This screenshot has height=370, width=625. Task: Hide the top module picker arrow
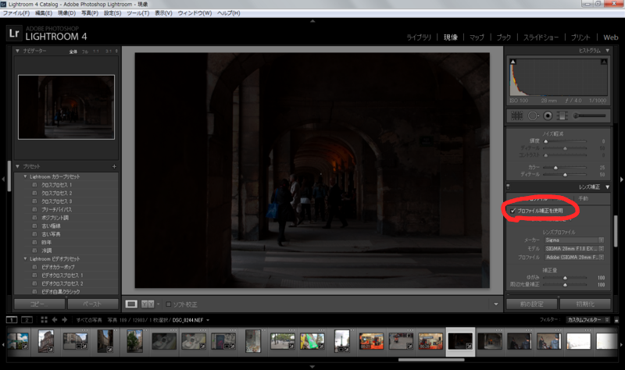pyautogui.click(x=312, y=21)
